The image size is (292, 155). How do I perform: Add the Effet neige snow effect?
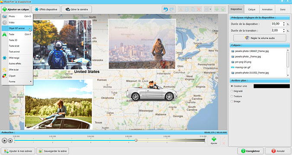pyautogui.click(x=17, y=58)
